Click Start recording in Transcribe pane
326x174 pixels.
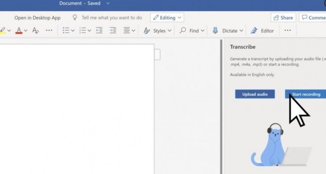306,94
